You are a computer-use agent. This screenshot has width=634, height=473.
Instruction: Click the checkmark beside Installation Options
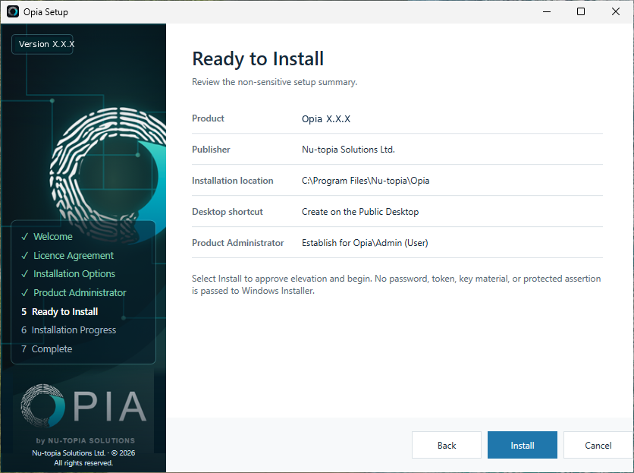click(25, 274)
